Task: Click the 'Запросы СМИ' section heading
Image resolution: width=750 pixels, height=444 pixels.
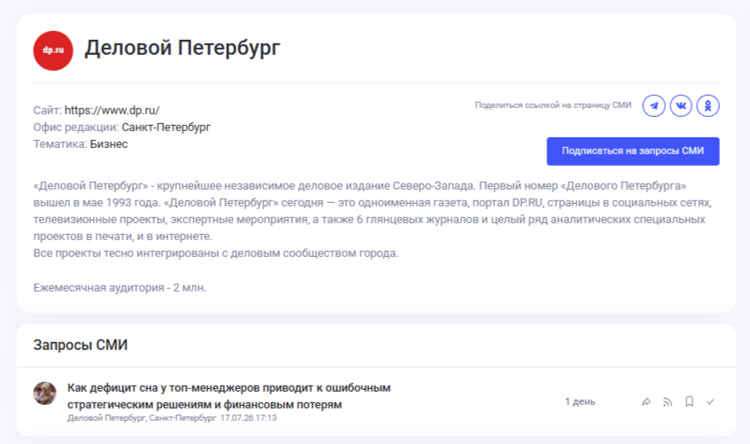Action: pyautogui.click(x=81, y=345)
